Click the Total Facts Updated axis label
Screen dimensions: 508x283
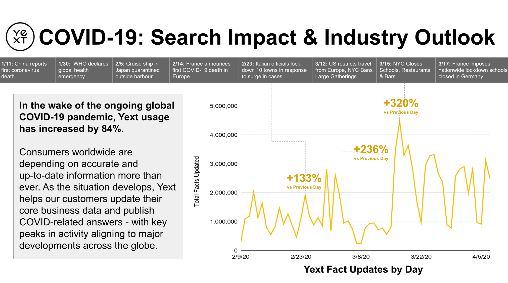(x=197, y=181)
